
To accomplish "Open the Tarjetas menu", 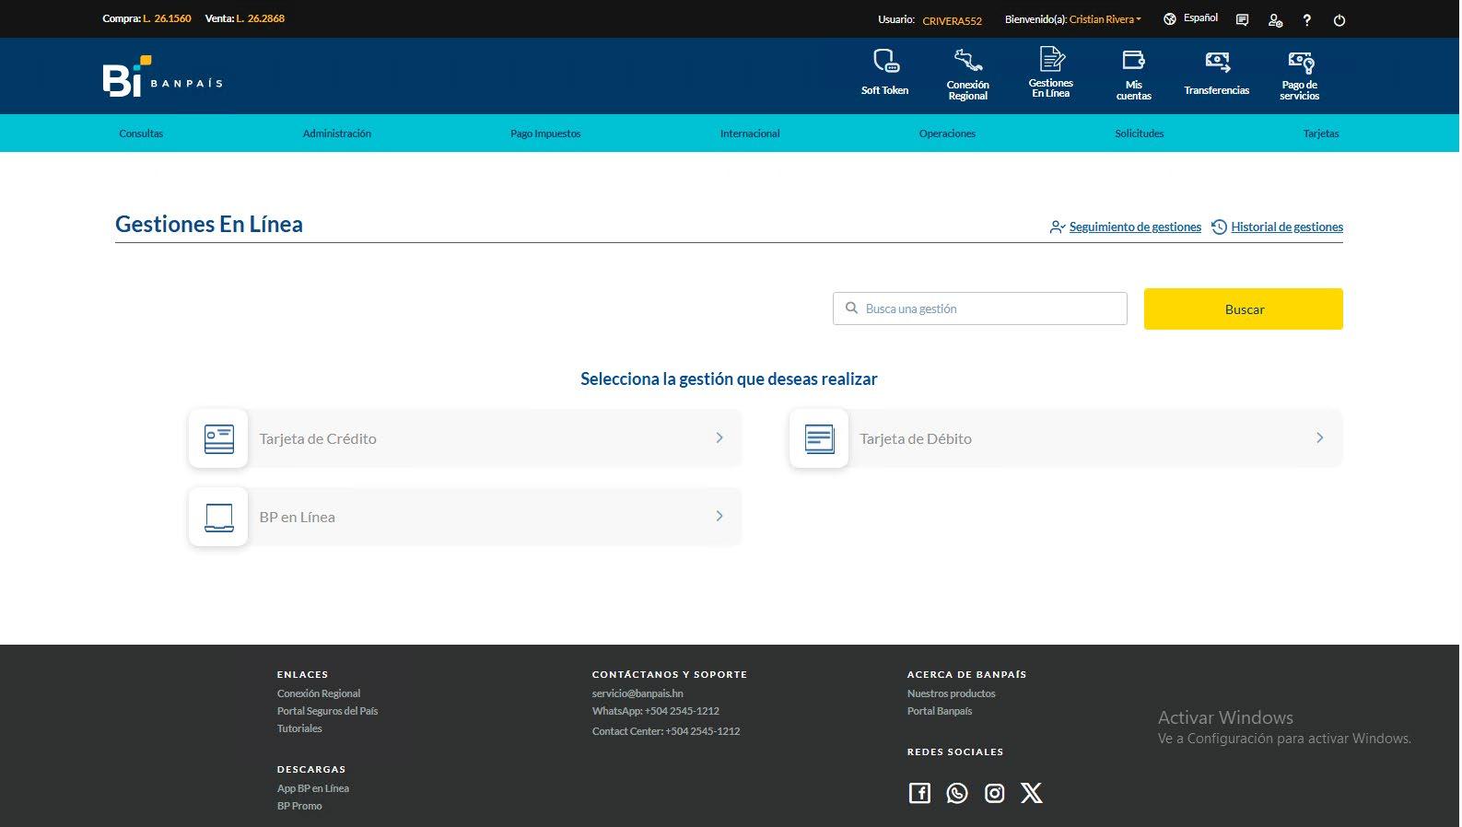I will coord(1321,134).
